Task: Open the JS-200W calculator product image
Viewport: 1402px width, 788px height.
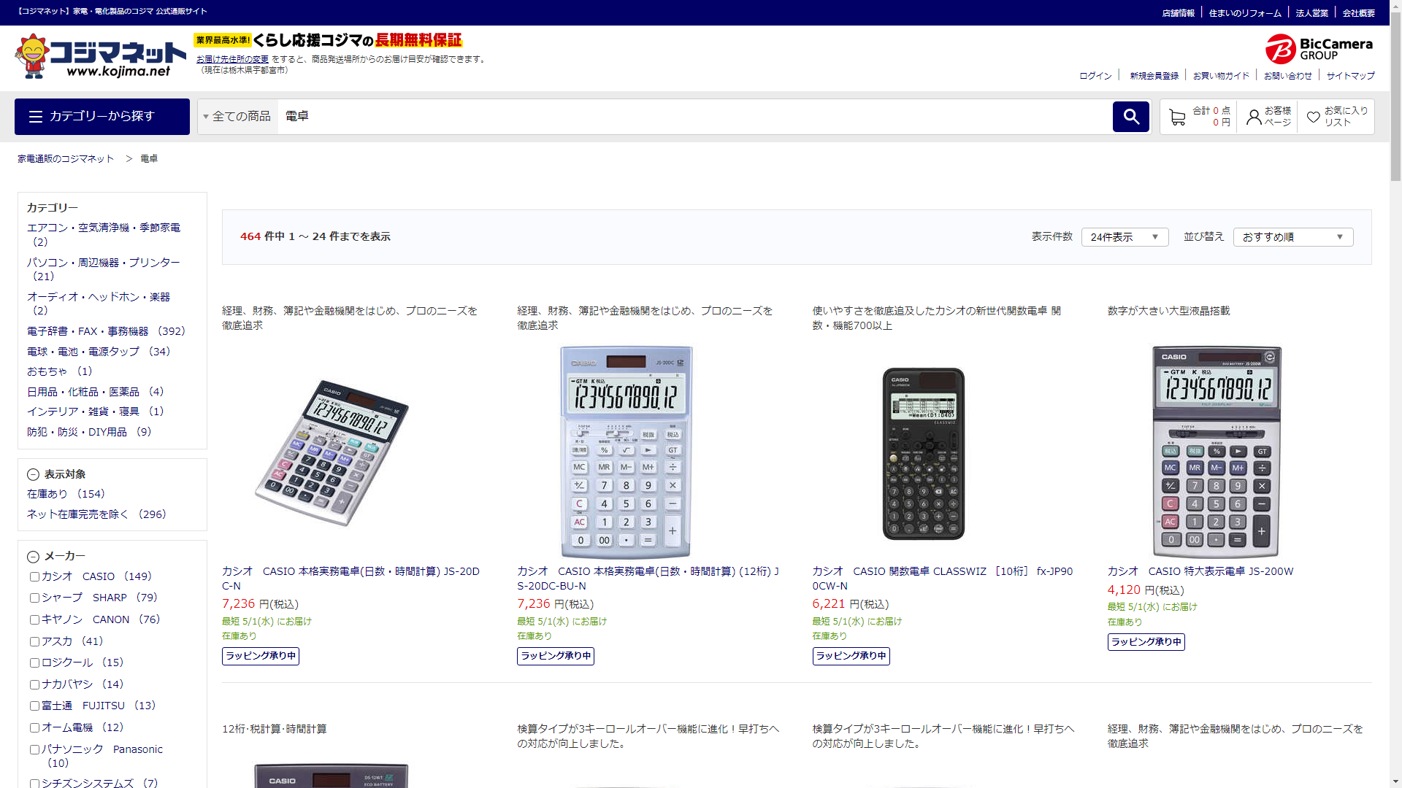Action: pyautogui.click(x=1216, y=452)
